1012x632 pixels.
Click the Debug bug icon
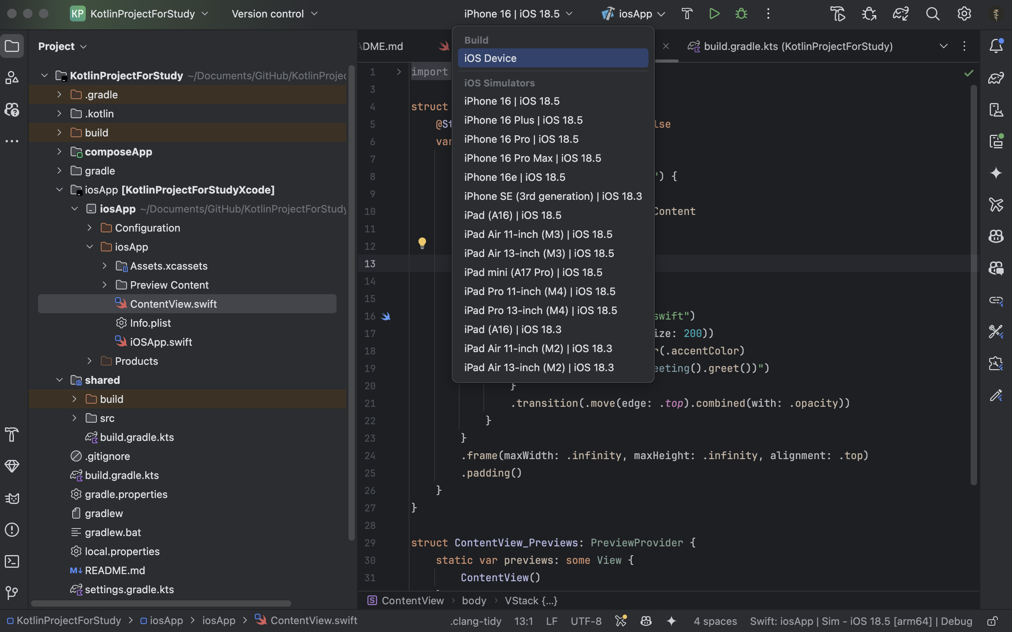point(741,14)
